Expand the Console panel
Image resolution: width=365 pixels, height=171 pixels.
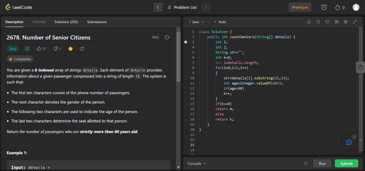[197, 164]
